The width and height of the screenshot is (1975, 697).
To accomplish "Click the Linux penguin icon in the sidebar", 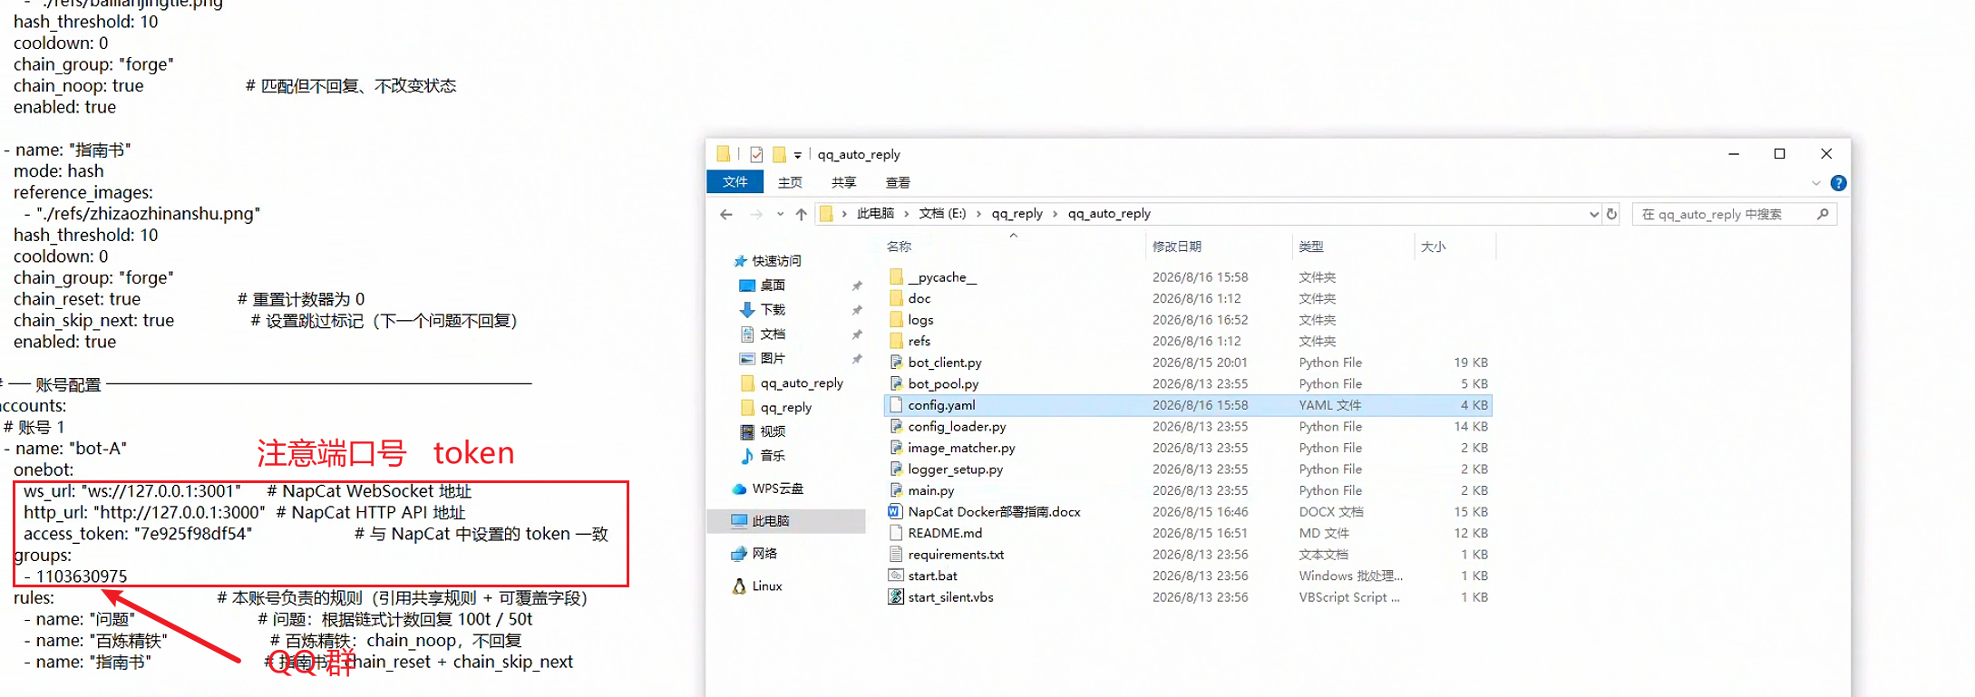I will 739,586.
